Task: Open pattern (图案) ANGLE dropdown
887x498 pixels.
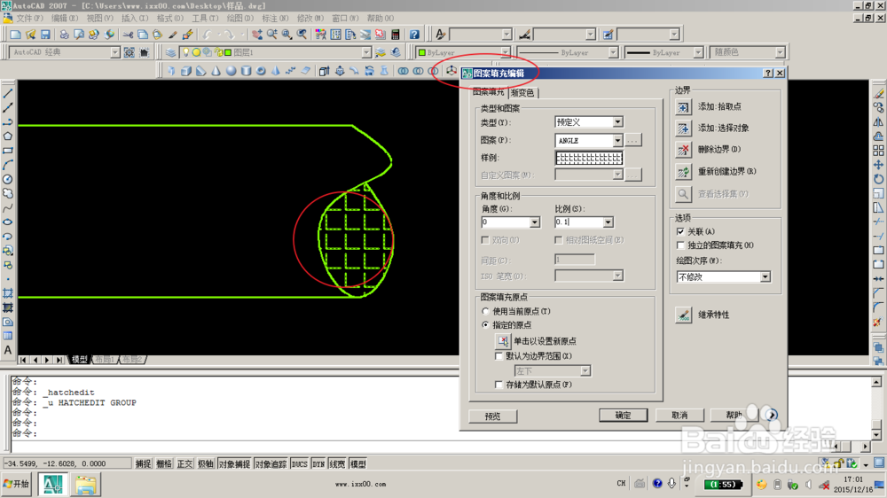Action: point(617,140)
